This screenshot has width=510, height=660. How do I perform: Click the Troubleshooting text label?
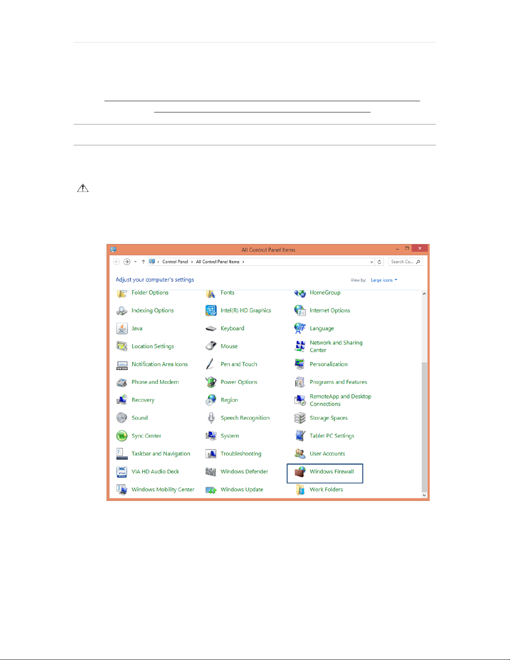[241, 454]
